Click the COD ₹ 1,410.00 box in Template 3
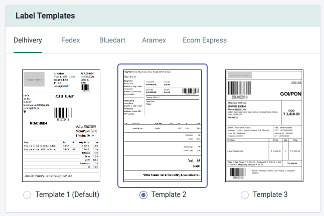Image resolution: width=324 pixels, height=216 pixels. 292,111
